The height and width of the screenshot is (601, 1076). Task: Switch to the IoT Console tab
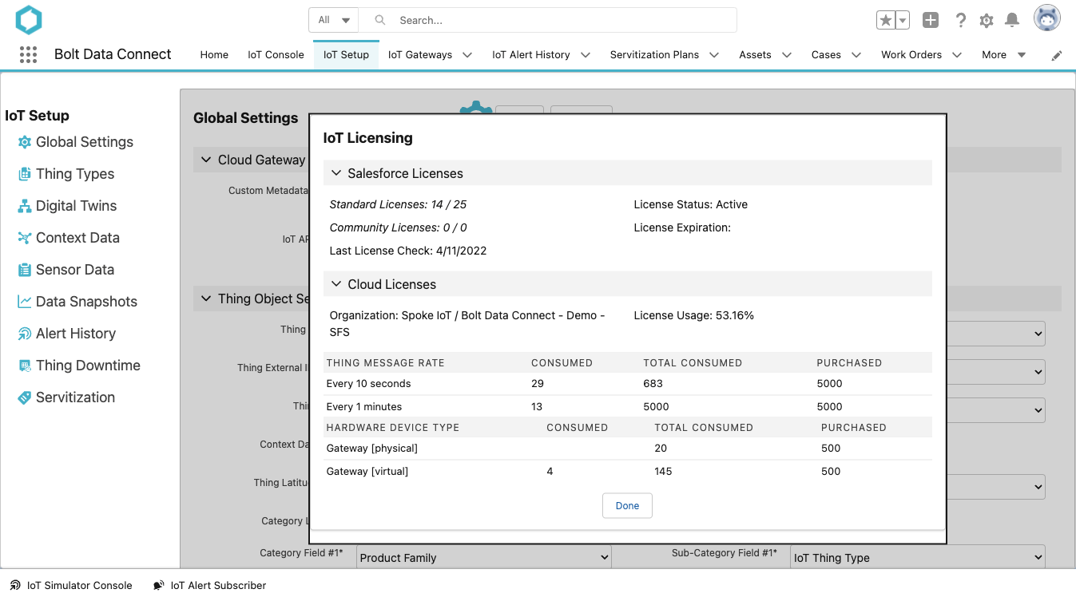[x=276, y=55]
